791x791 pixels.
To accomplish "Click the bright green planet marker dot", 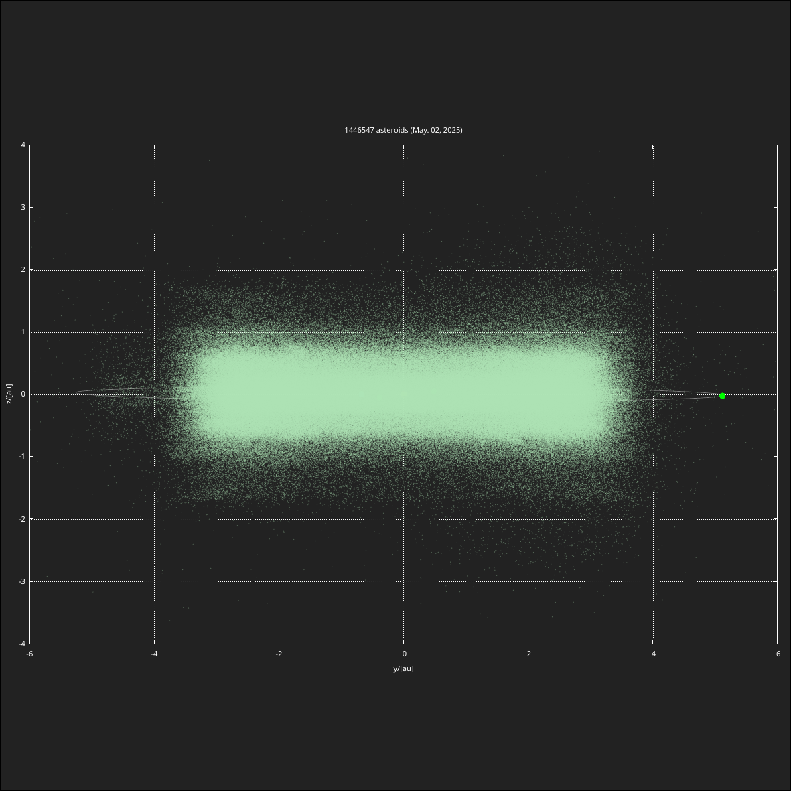I will pyautogui.click(x=722, y=396).
